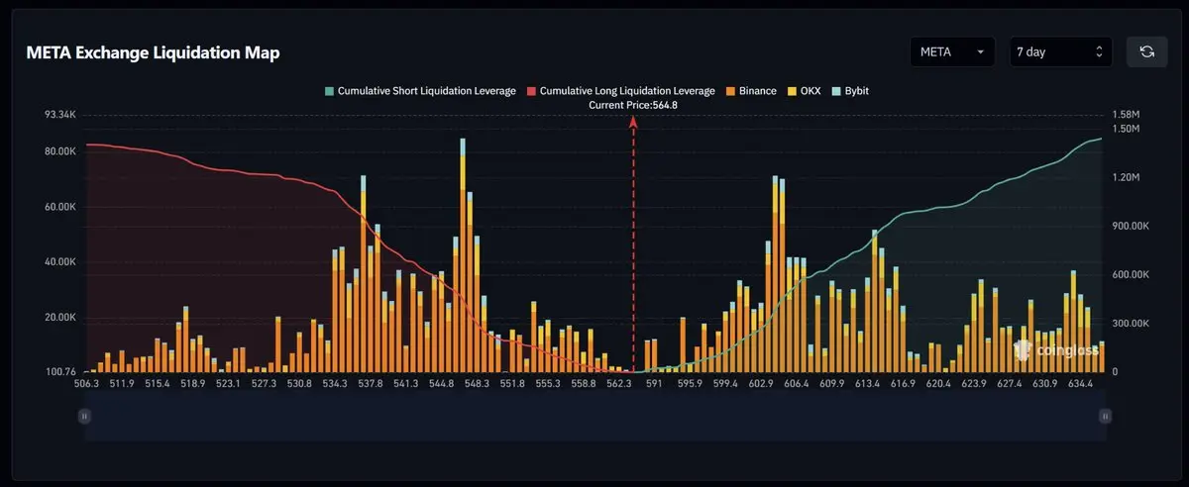1189x487 pixels.
Task: Click the META Exchange Liquidation Map title
Action: pyautogui.click(x=153, y=52)
